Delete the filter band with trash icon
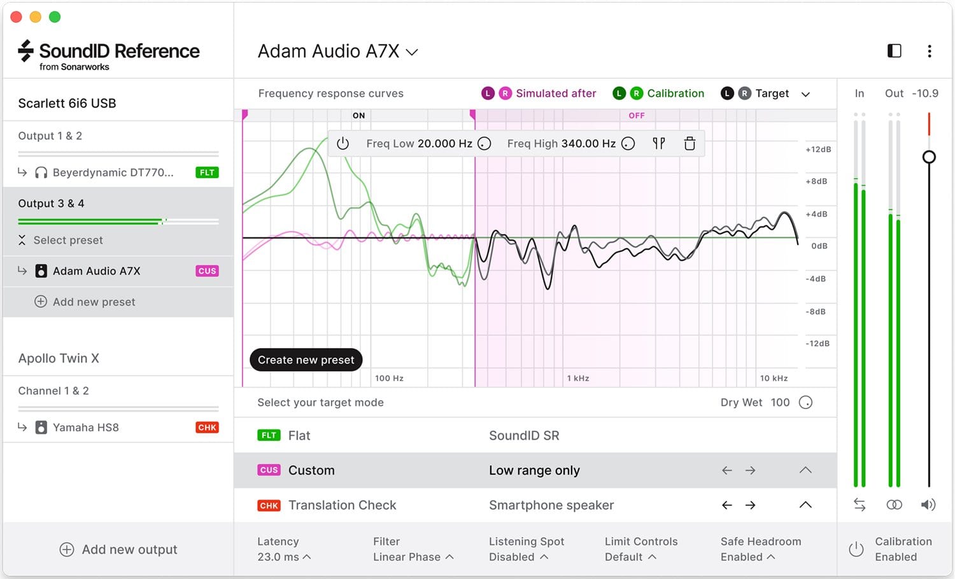The height and width of the screenshot is (579, 955). (690, 144)
